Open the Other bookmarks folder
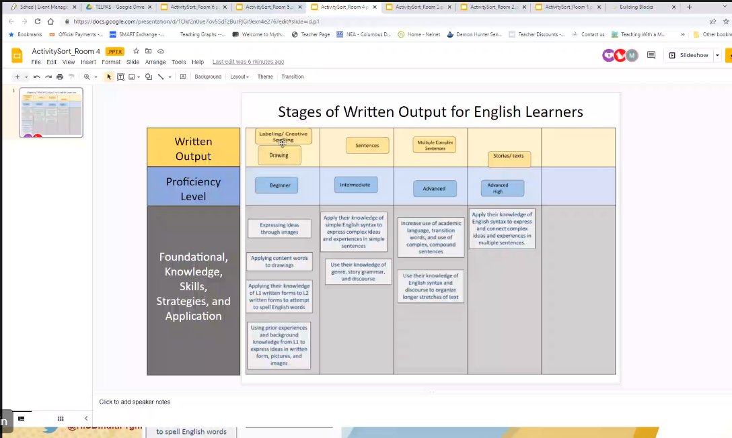This screenshot has width=732, height=438. click(x=712, y=34)
